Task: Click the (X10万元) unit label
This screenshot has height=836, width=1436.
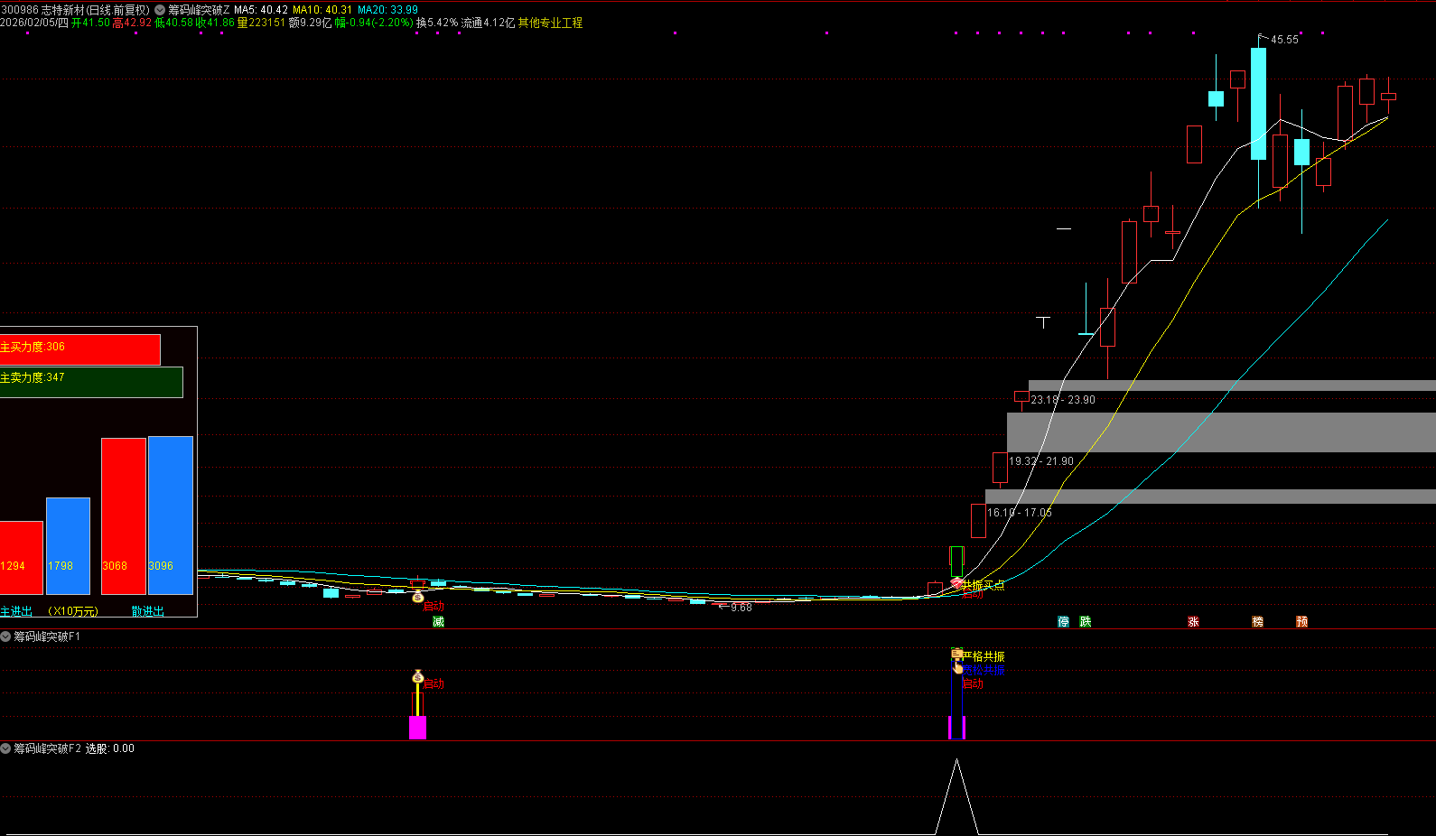Action: coord(73,611)
